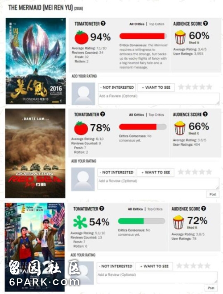Click Tomatometer help icon for Operation Red Sea
This screenshot has height=294, width=223.
pos(103,114)
